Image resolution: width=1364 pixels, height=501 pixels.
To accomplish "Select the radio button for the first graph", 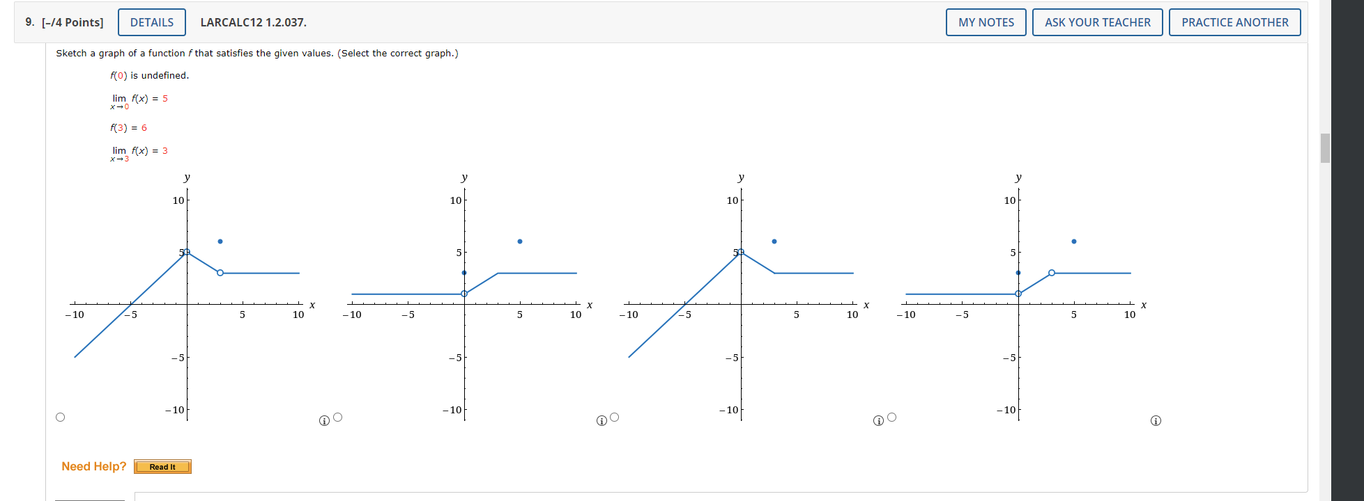I will (x=61, y=417).
